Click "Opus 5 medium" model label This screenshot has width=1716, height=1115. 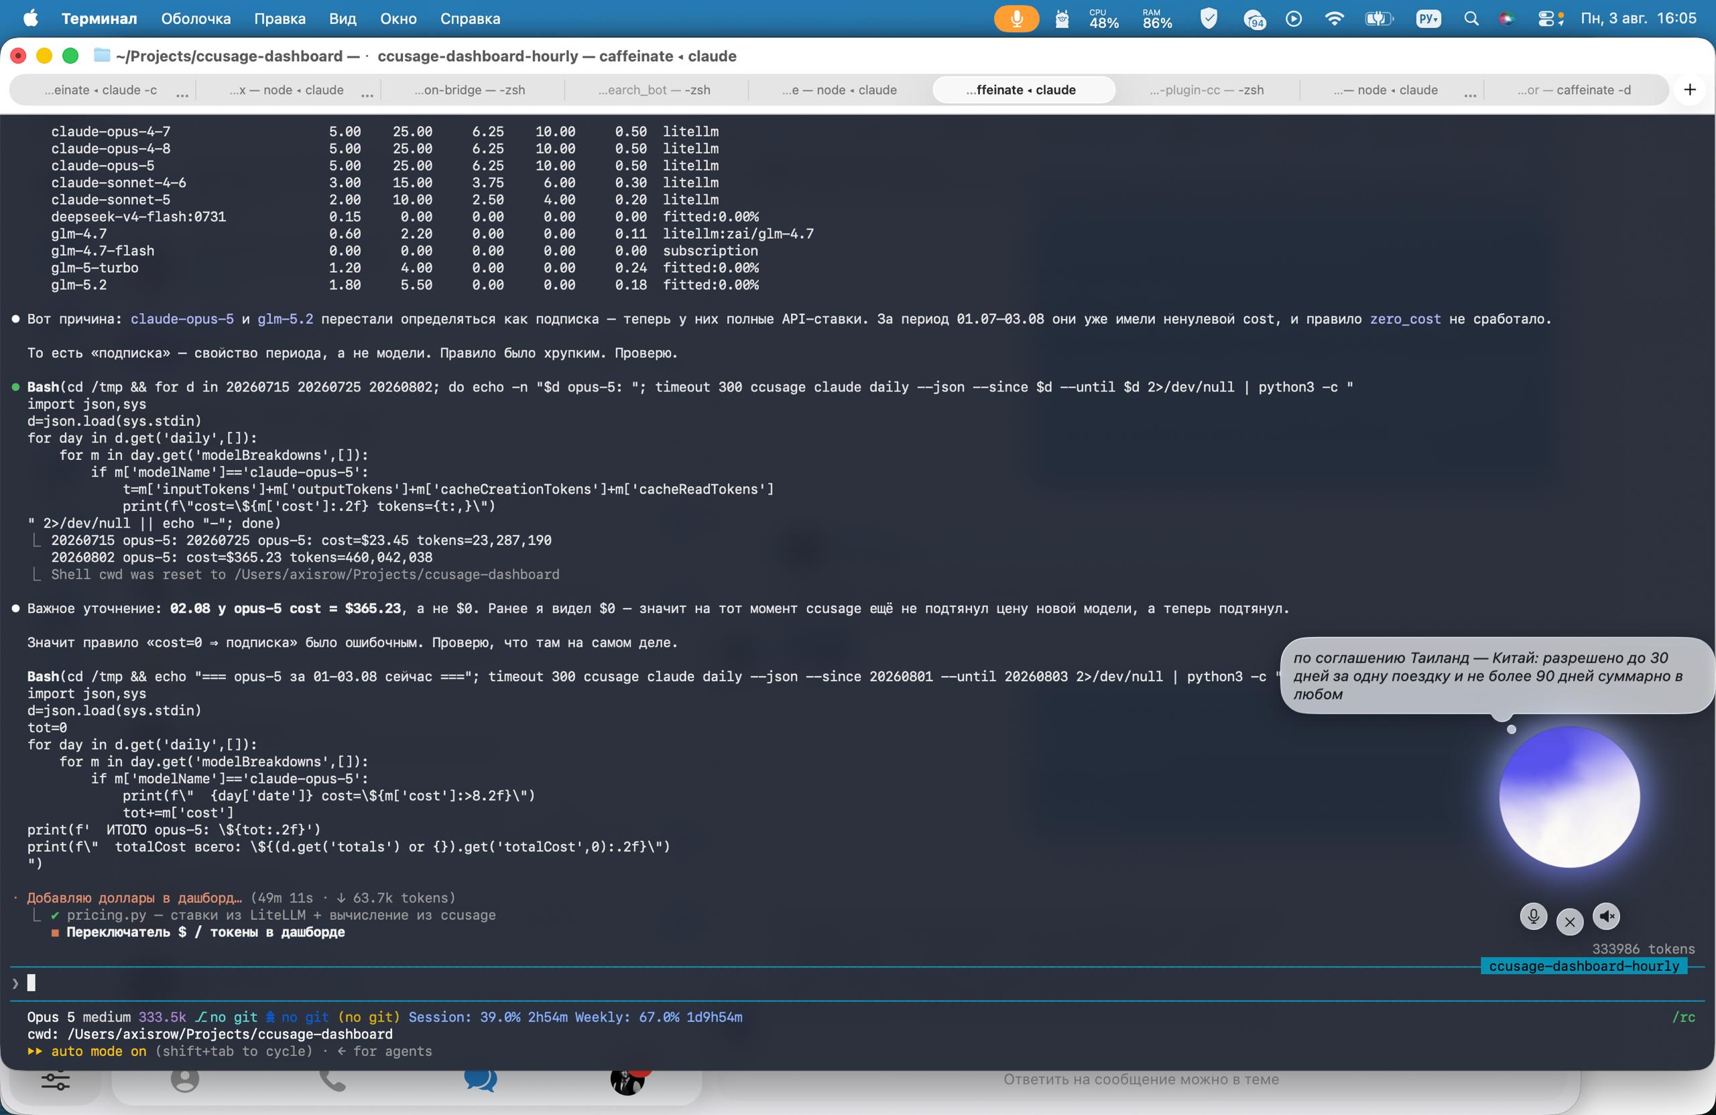[x=78, y=1017]
